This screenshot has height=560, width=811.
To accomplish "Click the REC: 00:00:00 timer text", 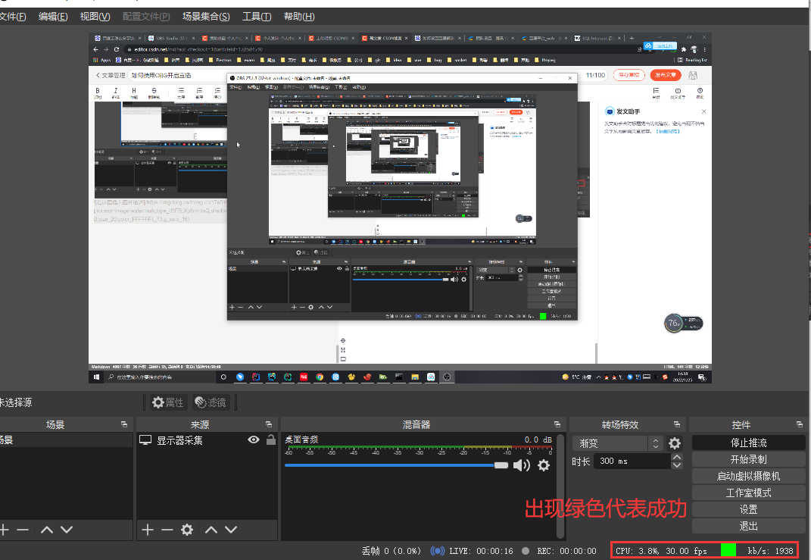I will 566,551.
